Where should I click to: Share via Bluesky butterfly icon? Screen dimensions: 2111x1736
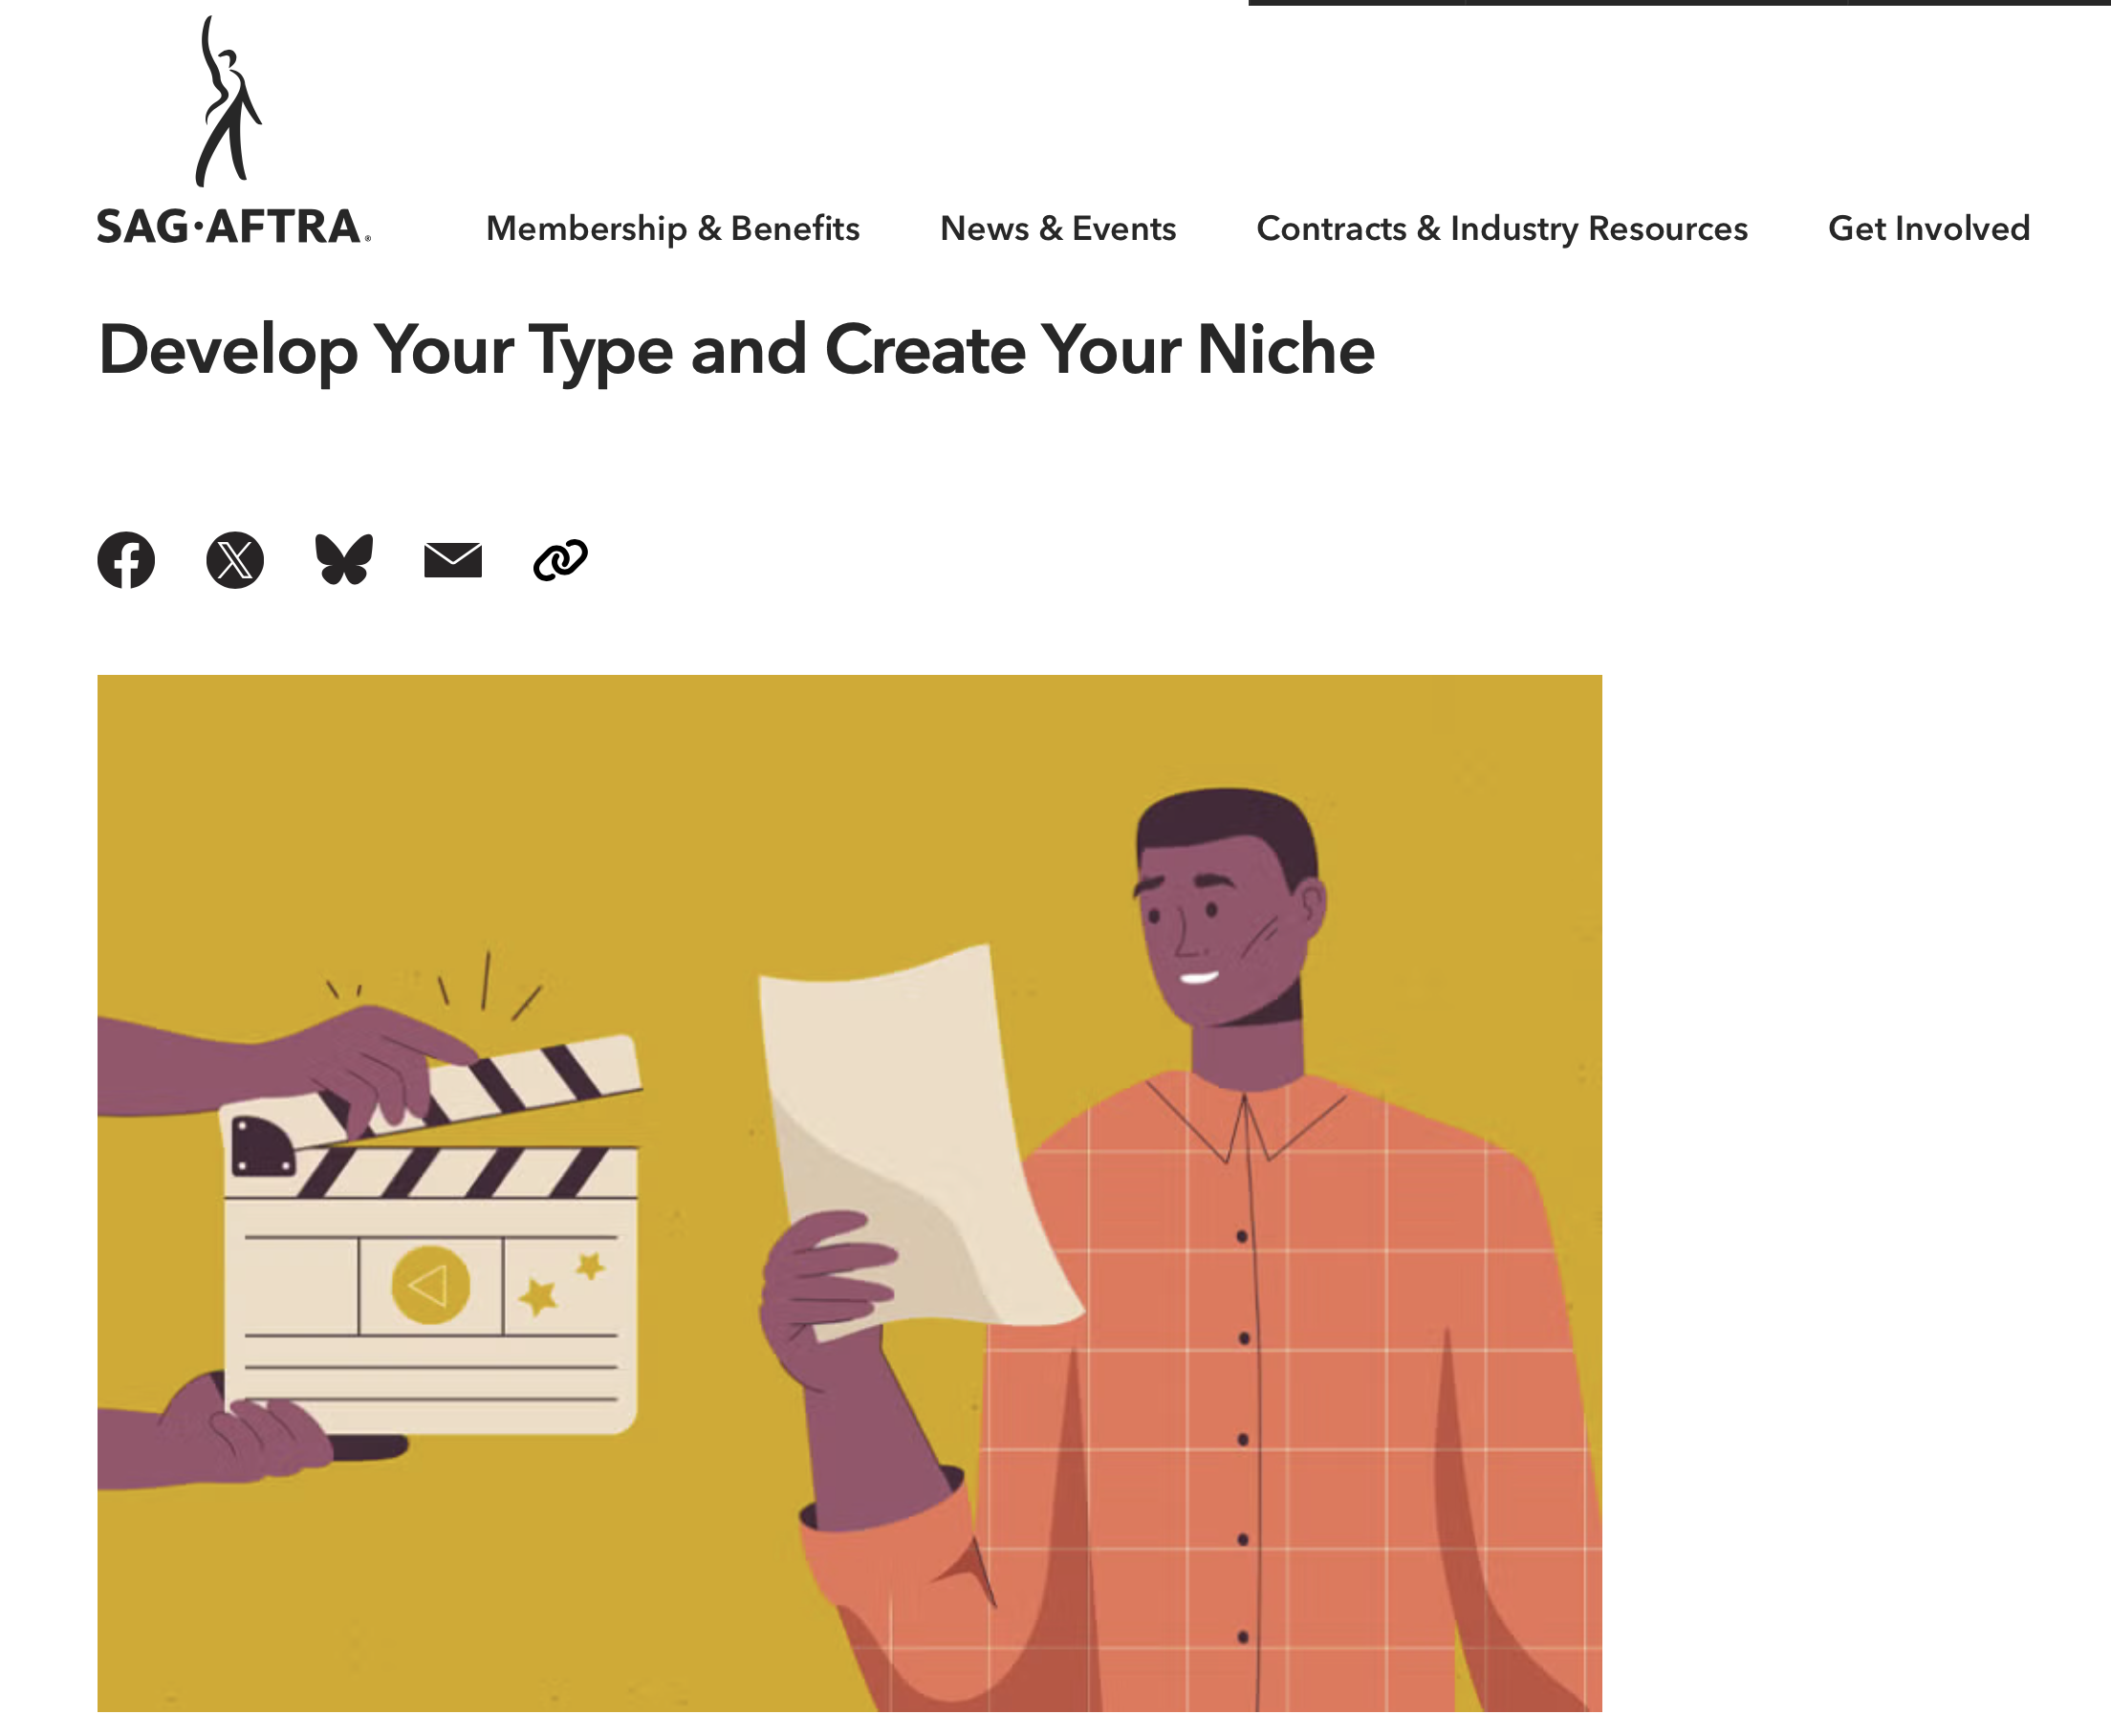click(x=344, y=560)
